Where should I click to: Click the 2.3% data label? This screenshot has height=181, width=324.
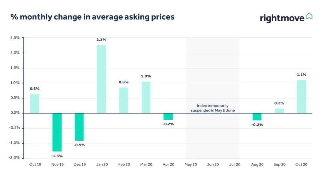(x=101, y=40)
